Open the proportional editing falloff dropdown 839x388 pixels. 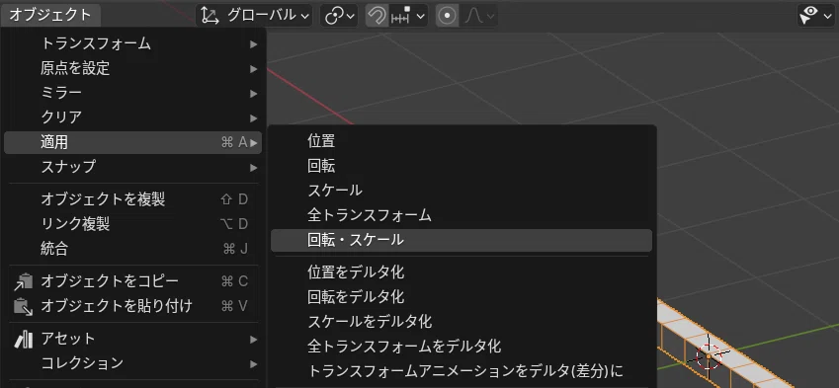tap(479, 16)
